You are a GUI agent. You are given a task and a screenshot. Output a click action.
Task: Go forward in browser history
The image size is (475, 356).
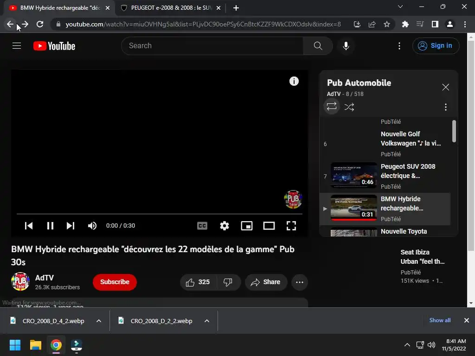[25, 24]
